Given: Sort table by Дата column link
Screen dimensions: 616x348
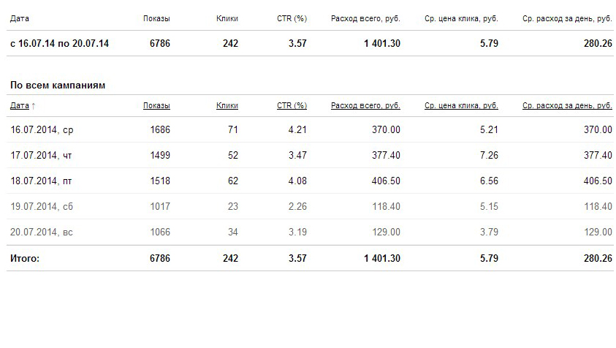Looking at the screenshot, I should tap(20, 105).
